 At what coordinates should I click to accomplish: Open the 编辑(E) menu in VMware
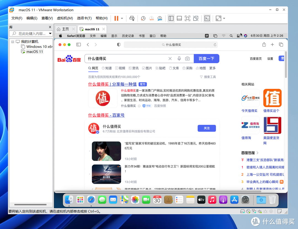click(32, 18)
